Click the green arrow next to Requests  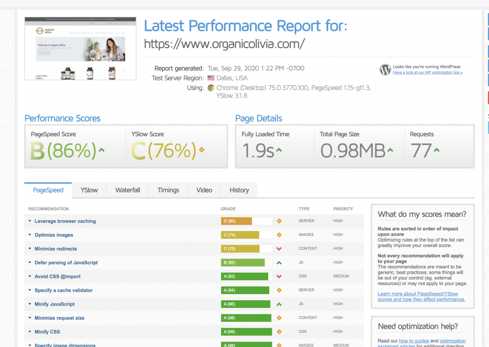tap(436, 150)
